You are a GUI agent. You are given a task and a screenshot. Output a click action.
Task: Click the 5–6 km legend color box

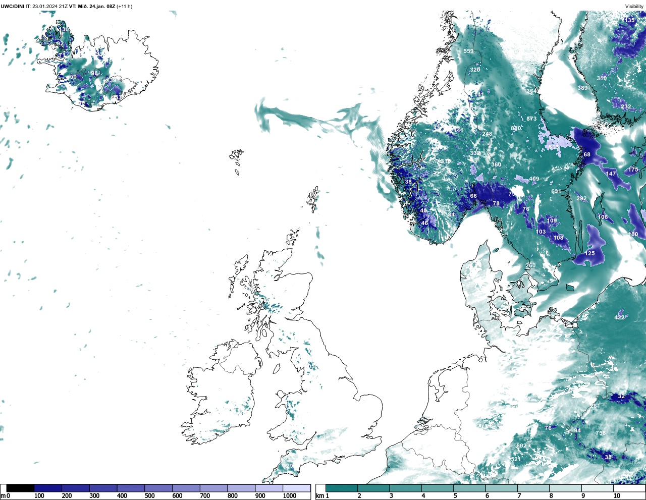[469, 488]
